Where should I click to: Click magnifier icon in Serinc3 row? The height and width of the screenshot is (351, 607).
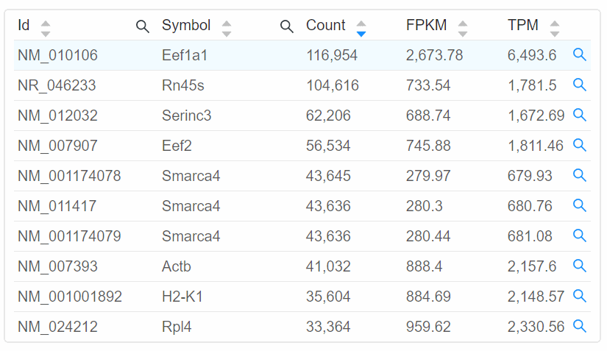coord(580,115)
